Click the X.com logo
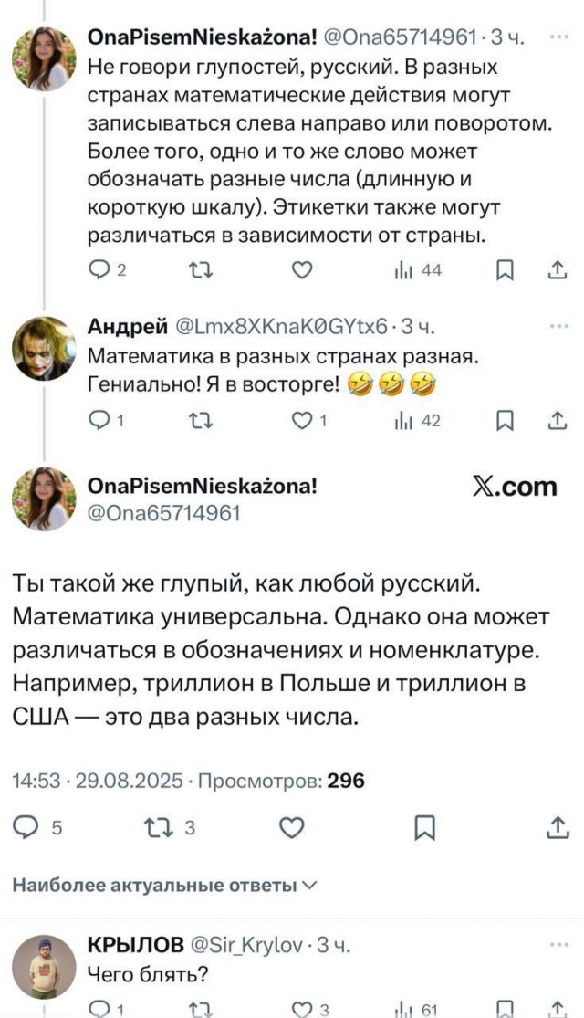This screenshot has width=584, height=1018. click(x=515, y=487)
